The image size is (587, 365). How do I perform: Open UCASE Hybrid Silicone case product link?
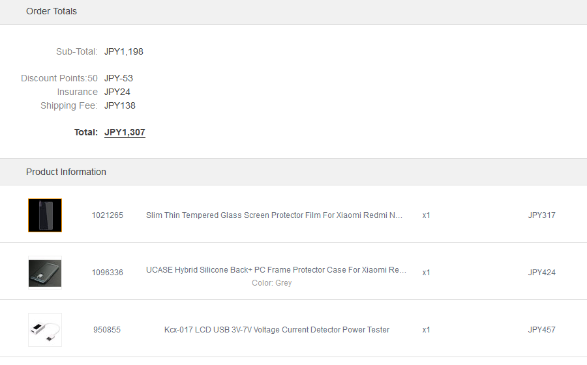tap(276, 270)
